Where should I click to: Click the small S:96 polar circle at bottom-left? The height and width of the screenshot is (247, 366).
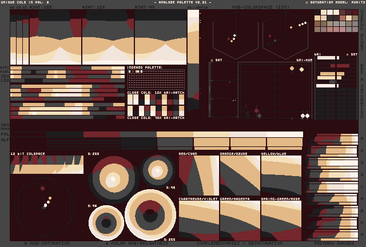click(106, 222)
